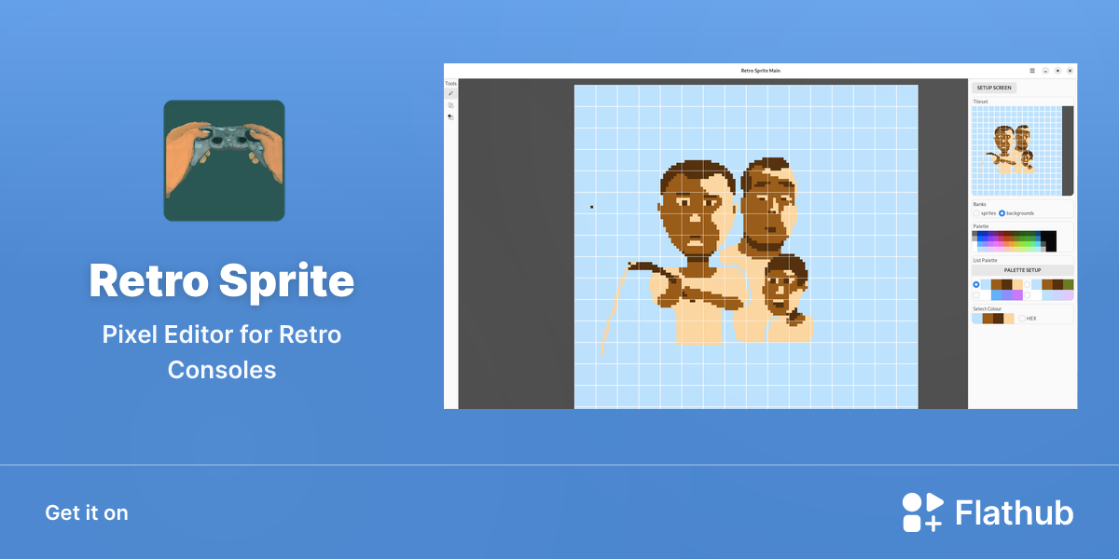Pick the peach swatch under Select Colour
The width and height of the screenshot is (1119, 559).
coord(1009,319)
